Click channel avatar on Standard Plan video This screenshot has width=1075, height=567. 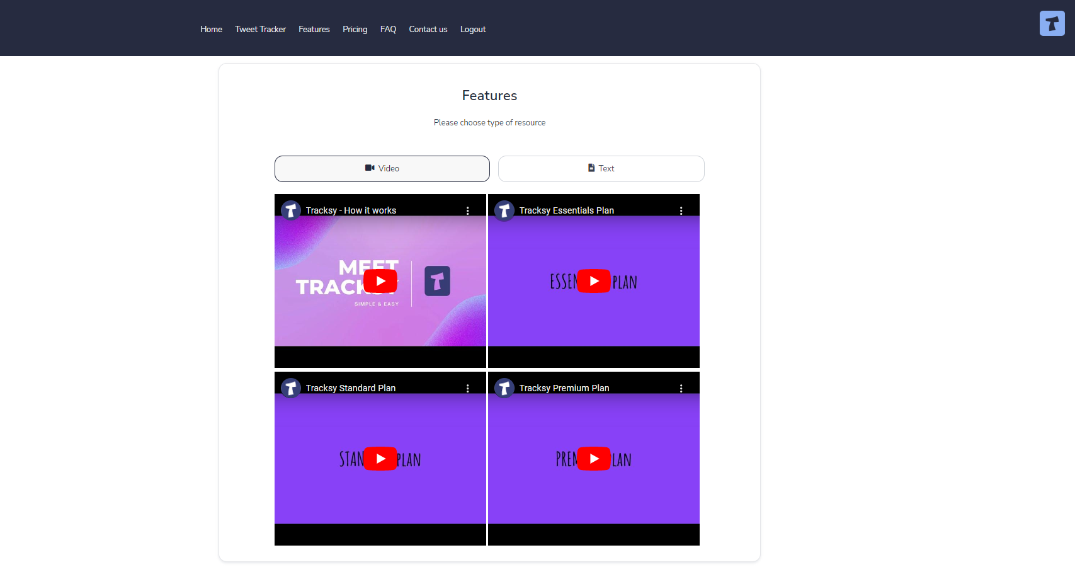pos(291,388)
